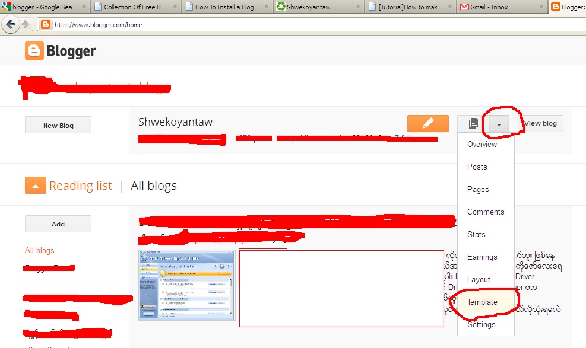The width and height of the screenshot is (586, 348).
Task: Select Template in the dropdown menu
Action: [482, 302]
